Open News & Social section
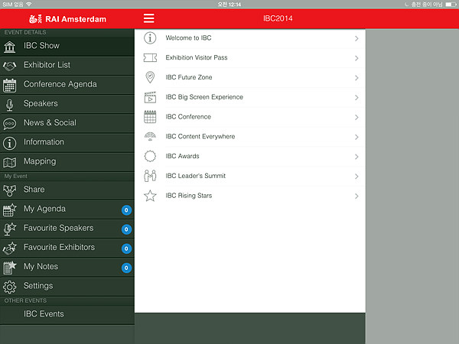Viewport: 459px width, 344px height. (x=67, y=123)
